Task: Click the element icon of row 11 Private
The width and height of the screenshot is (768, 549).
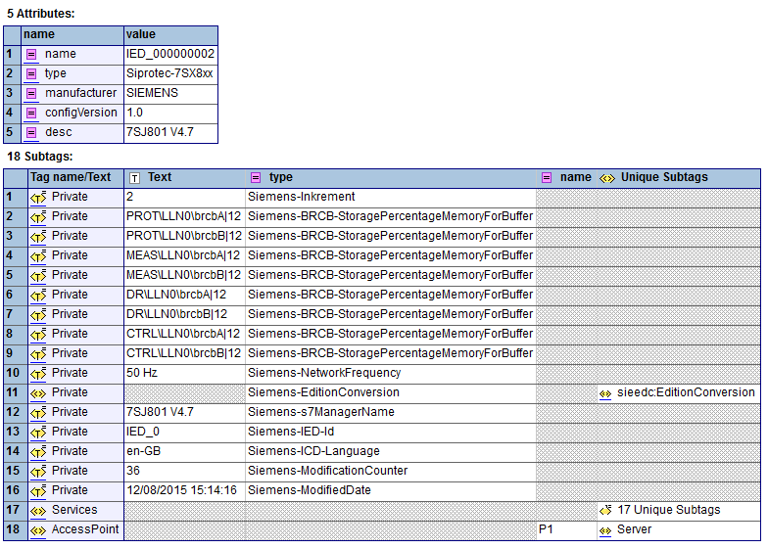Action: pyautogui.click(x=38, y=393)
